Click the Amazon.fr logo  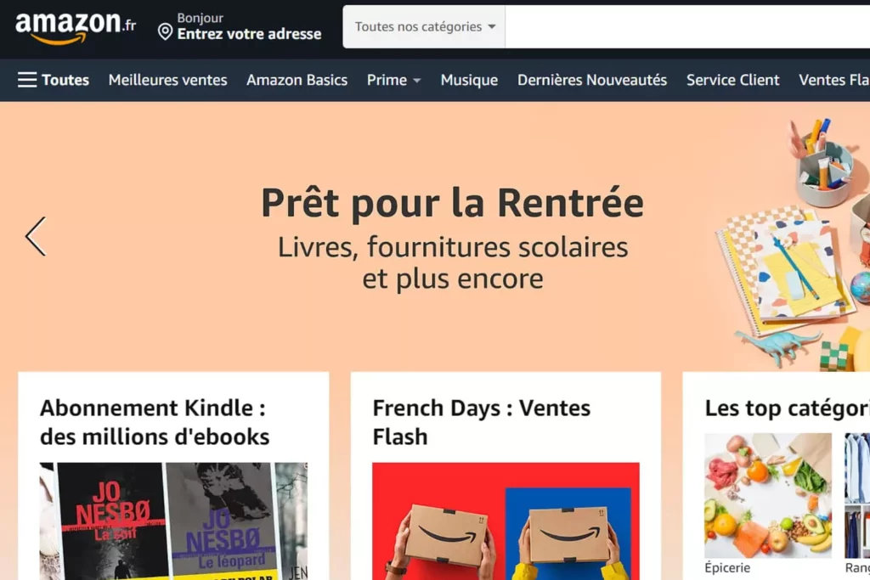[76, 28]
